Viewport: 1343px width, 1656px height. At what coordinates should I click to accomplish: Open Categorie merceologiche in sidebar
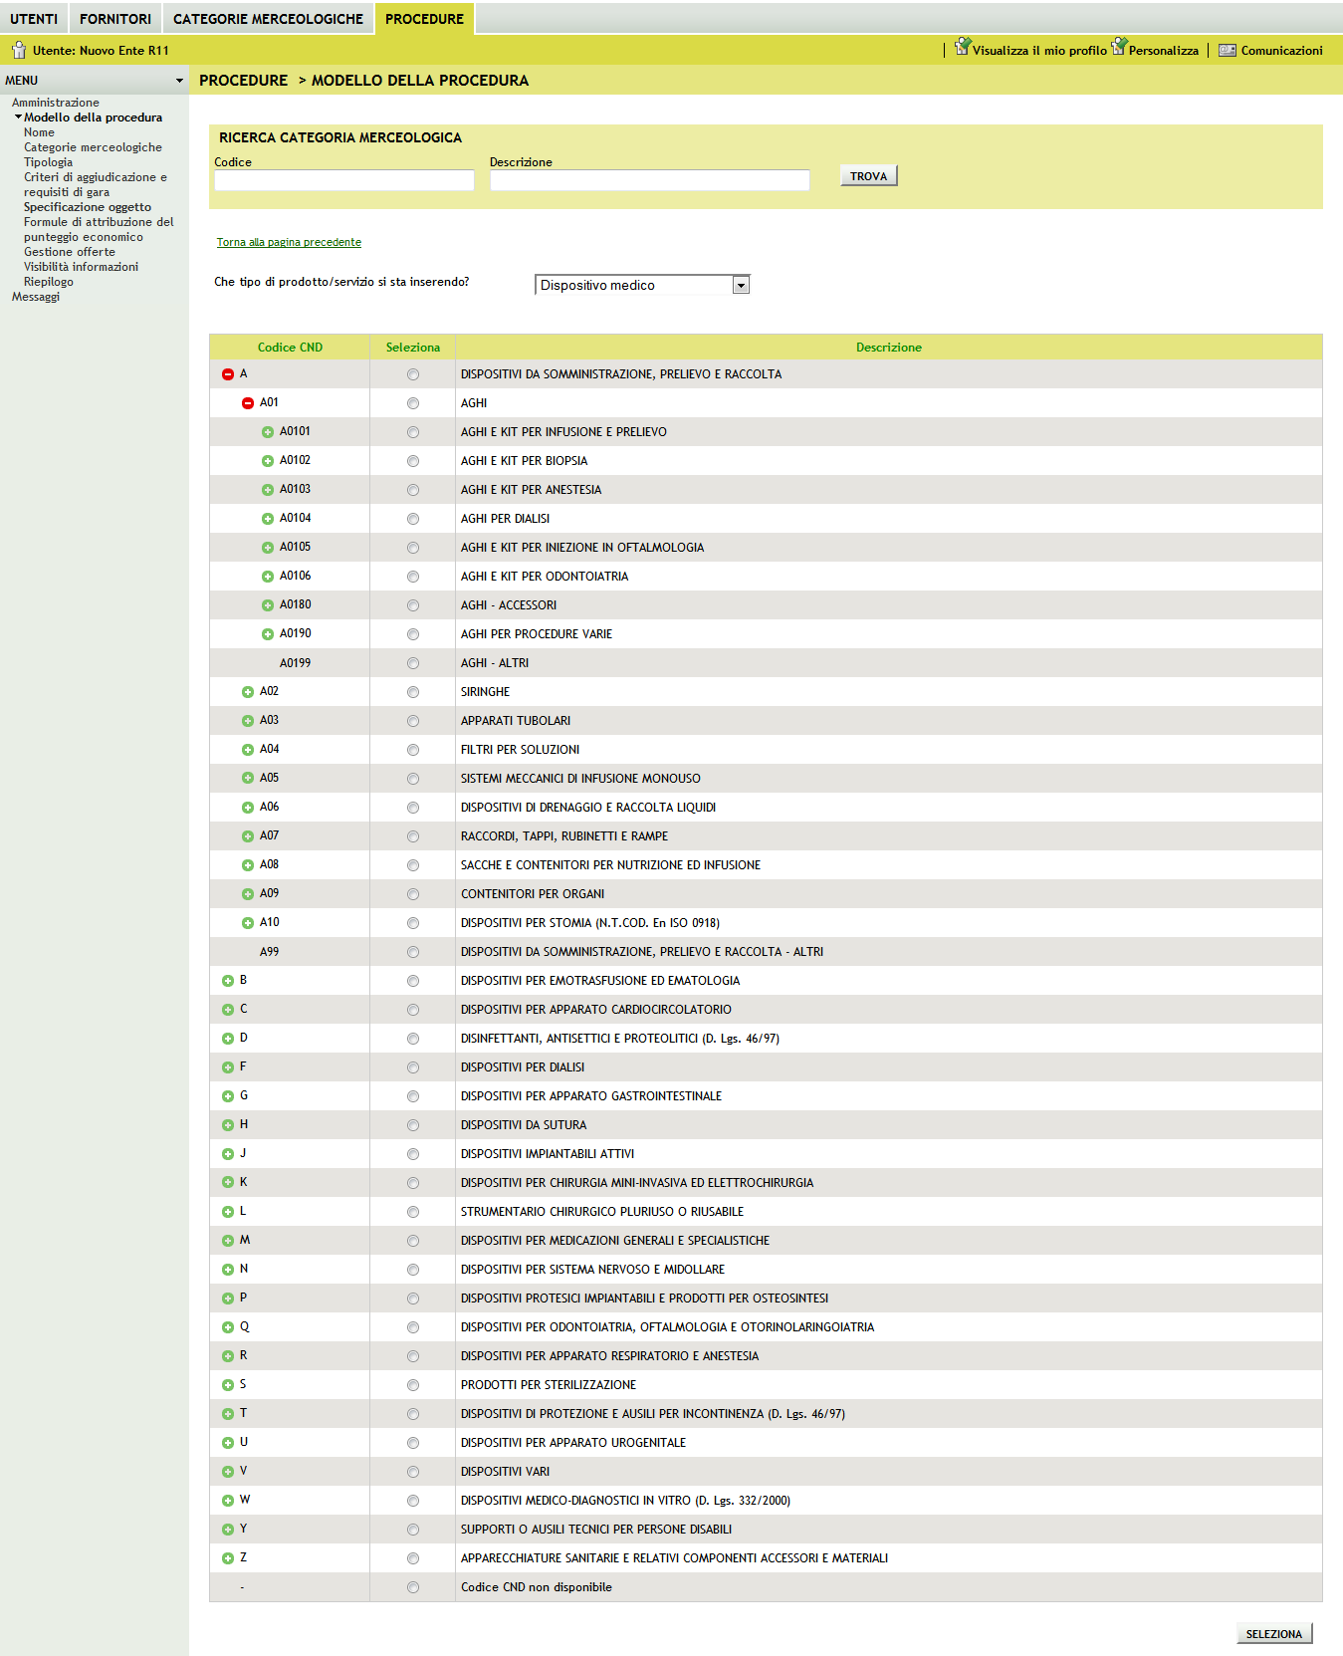click(93, 147)
